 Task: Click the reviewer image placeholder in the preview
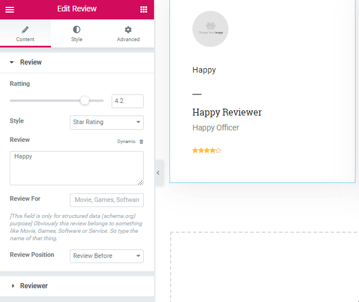(210, 29)
